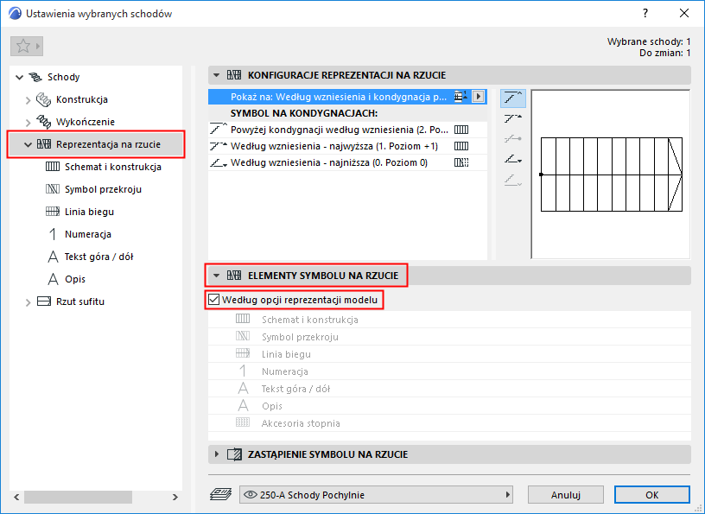705x514 pixels.
Task: Select the above-story preview icon (highlighted)
Action: click(x=513, y=98)
